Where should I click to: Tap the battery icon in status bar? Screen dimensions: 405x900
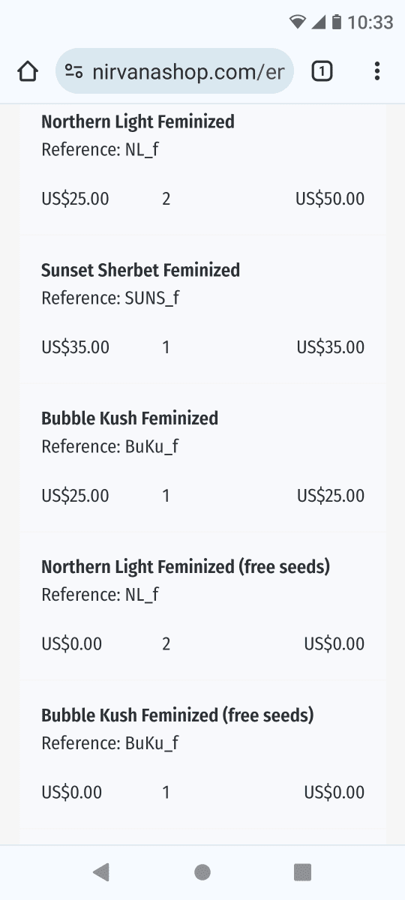pyautogui.click(x=337, y=22)
